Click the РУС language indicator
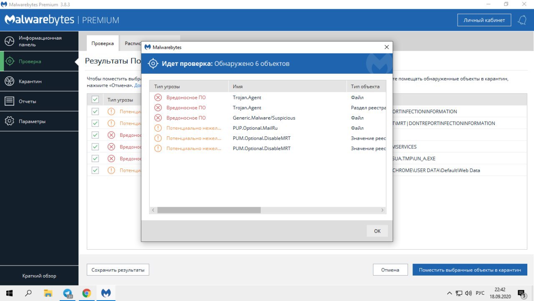534x301 pixels. click(480, 293)
